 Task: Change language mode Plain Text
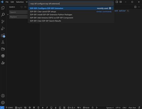coord(132,108)
